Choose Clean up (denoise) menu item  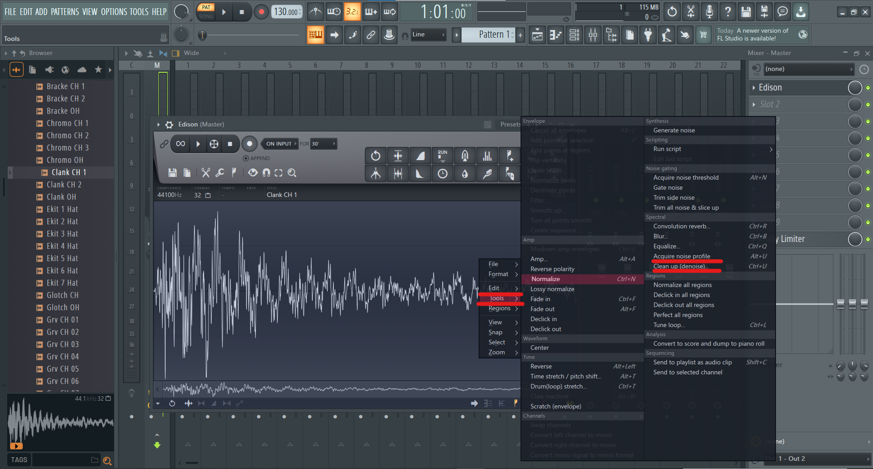tap(710, 267)
